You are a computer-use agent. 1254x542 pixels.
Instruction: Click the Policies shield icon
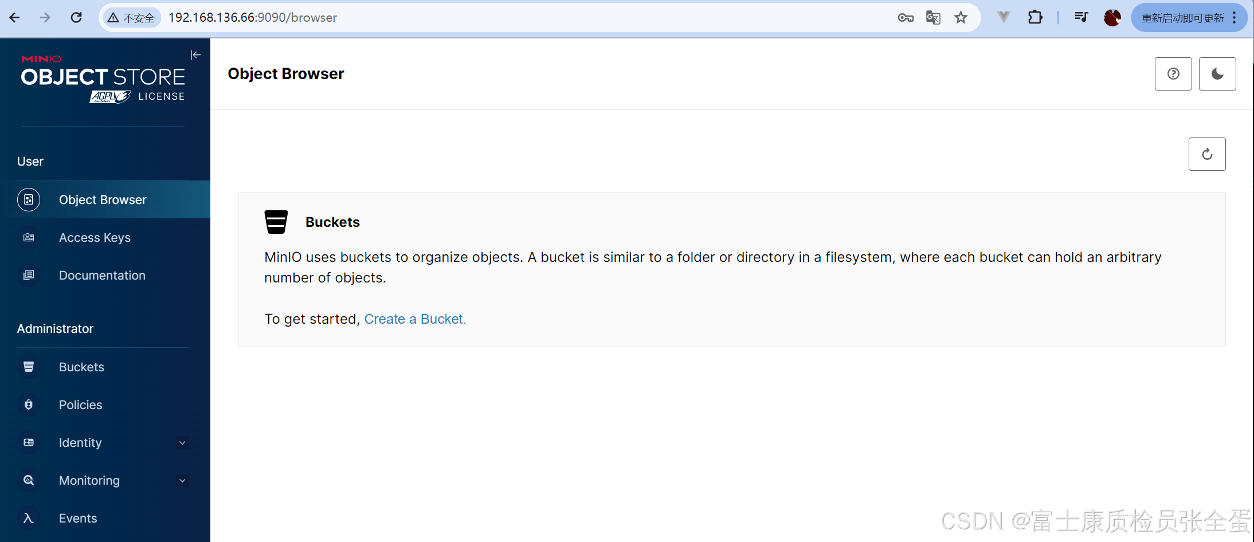(x=29, y=404)
